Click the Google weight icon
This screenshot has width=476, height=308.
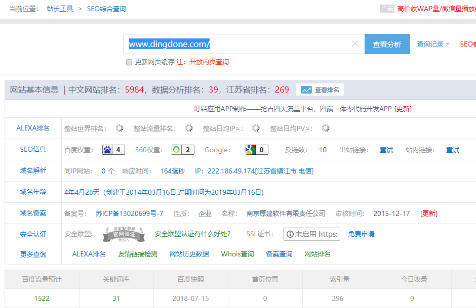(x=251, y=150)
